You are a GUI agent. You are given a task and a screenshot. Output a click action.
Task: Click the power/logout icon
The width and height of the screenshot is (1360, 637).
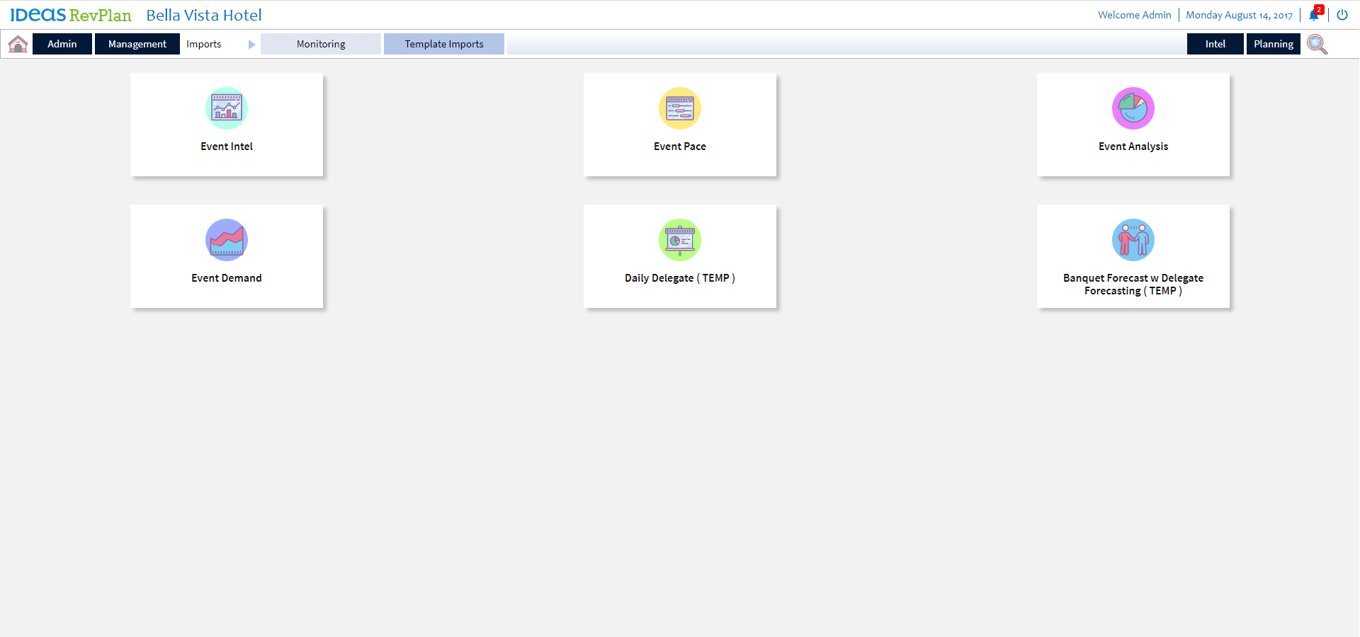point(1342,15)
